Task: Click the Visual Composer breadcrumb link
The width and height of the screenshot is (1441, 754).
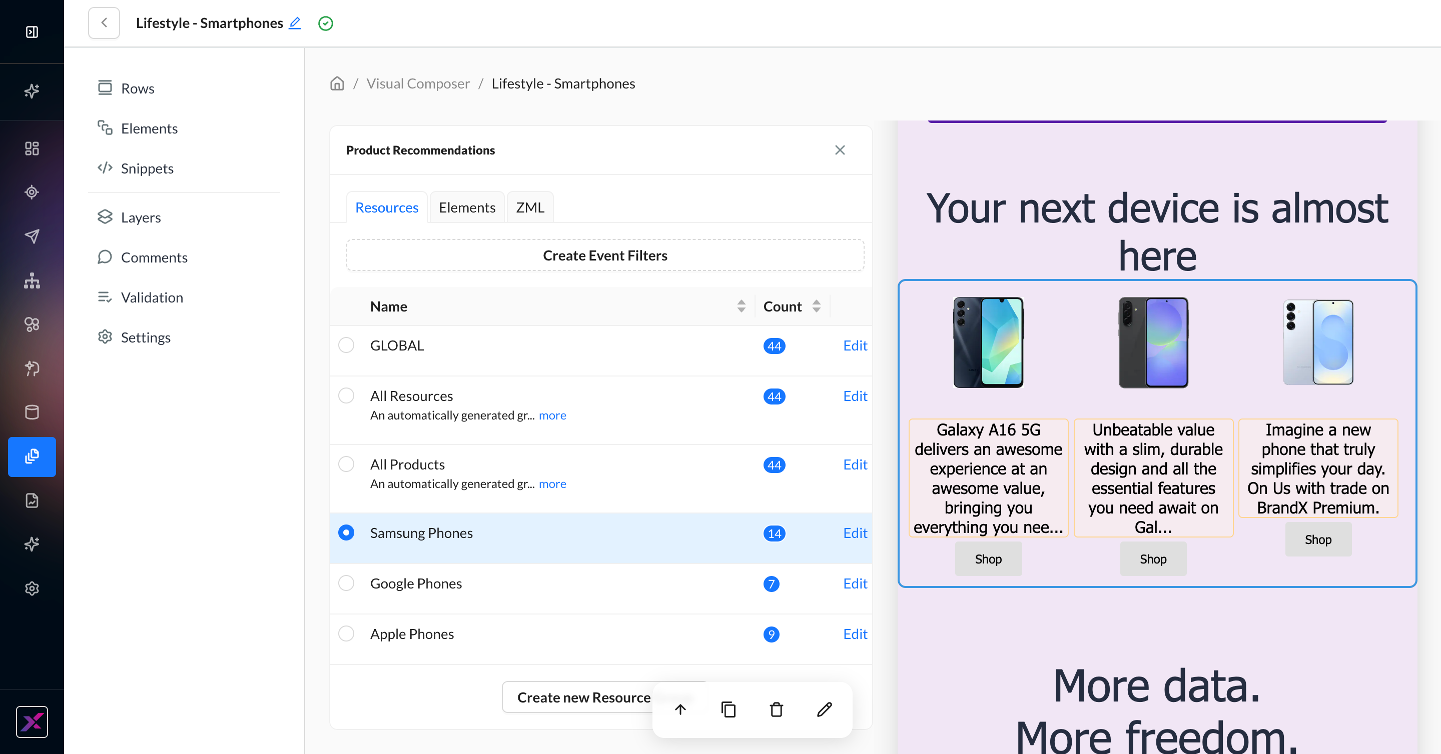Action: coord(418,83)
